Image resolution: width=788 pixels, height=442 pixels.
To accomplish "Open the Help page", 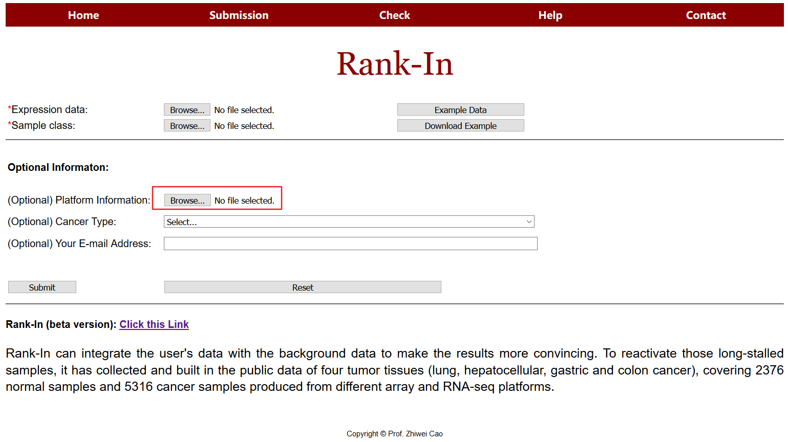I will coord(550,15).
